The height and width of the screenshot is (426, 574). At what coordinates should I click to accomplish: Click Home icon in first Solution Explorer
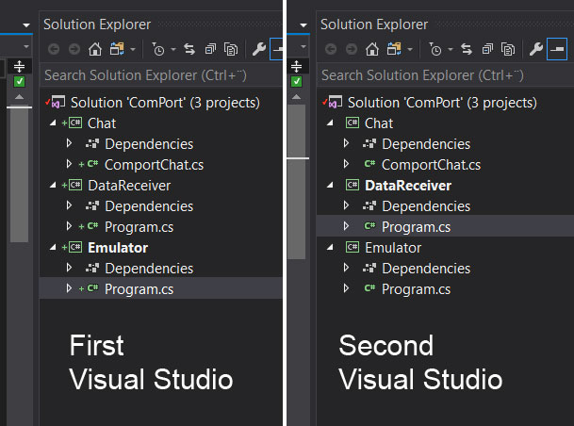[x=95, y=49]
